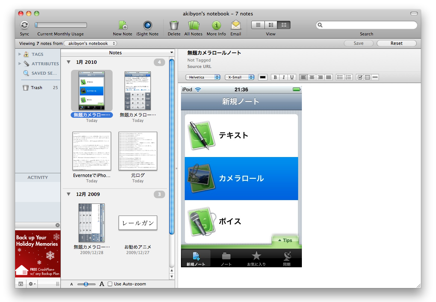Email the current note
436x302 pixels.
point(236,25)
